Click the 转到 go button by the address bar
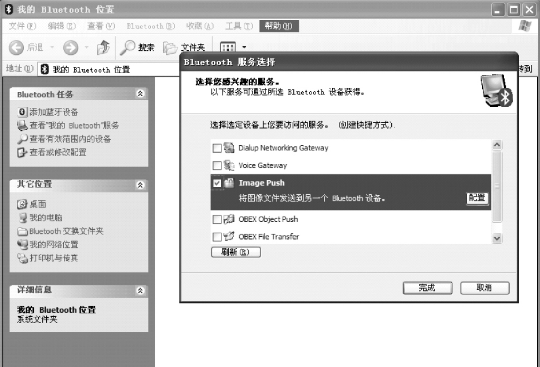540x367 pixels. [525, 69]
